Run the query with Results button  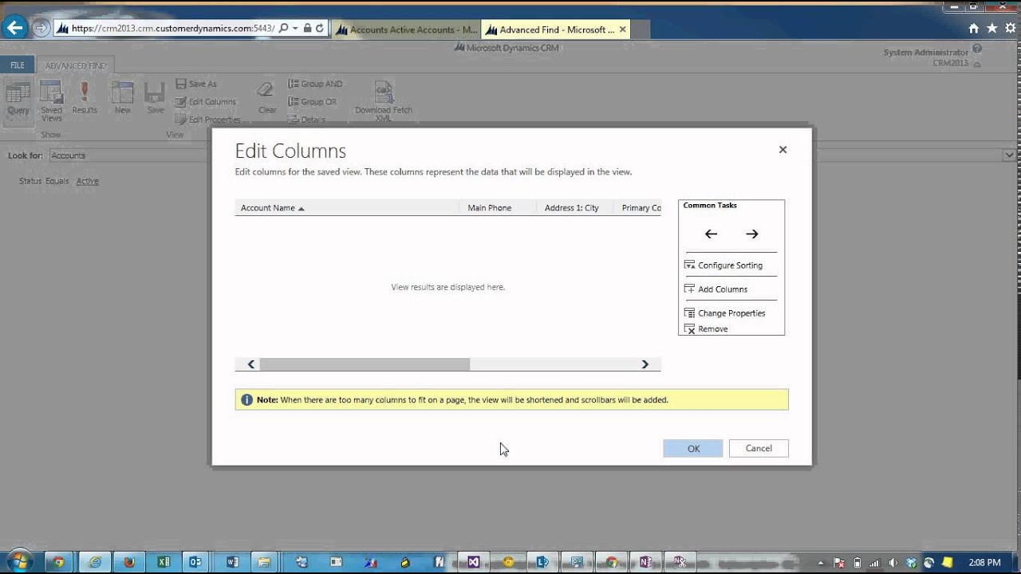click(85, 99)
